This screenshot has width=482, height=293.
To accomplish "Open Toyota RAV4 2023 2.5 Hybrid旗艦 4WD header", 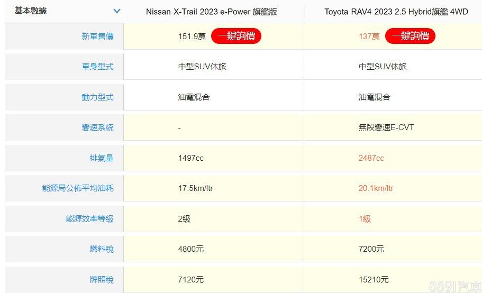I will click(x=396, y=12).
